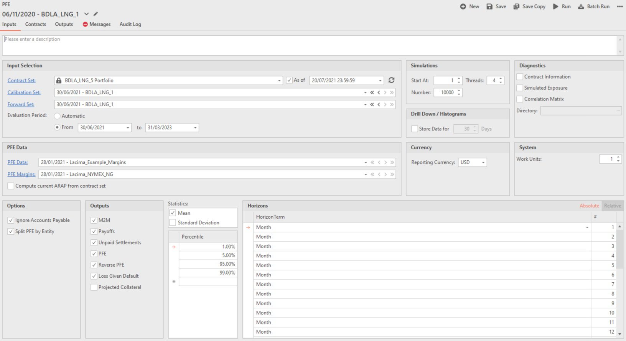Enable Contract Information diagnostics
This screenshot has height=341, width=626.
tap(520, 77)
